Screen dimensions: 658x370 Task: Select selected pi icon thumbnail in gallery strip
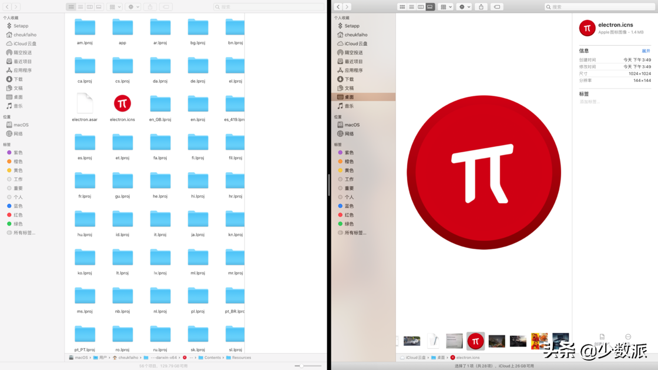475,341
